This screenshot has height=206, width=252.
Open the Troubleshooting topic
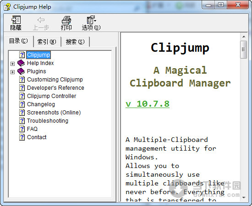(x=48, y=121)
